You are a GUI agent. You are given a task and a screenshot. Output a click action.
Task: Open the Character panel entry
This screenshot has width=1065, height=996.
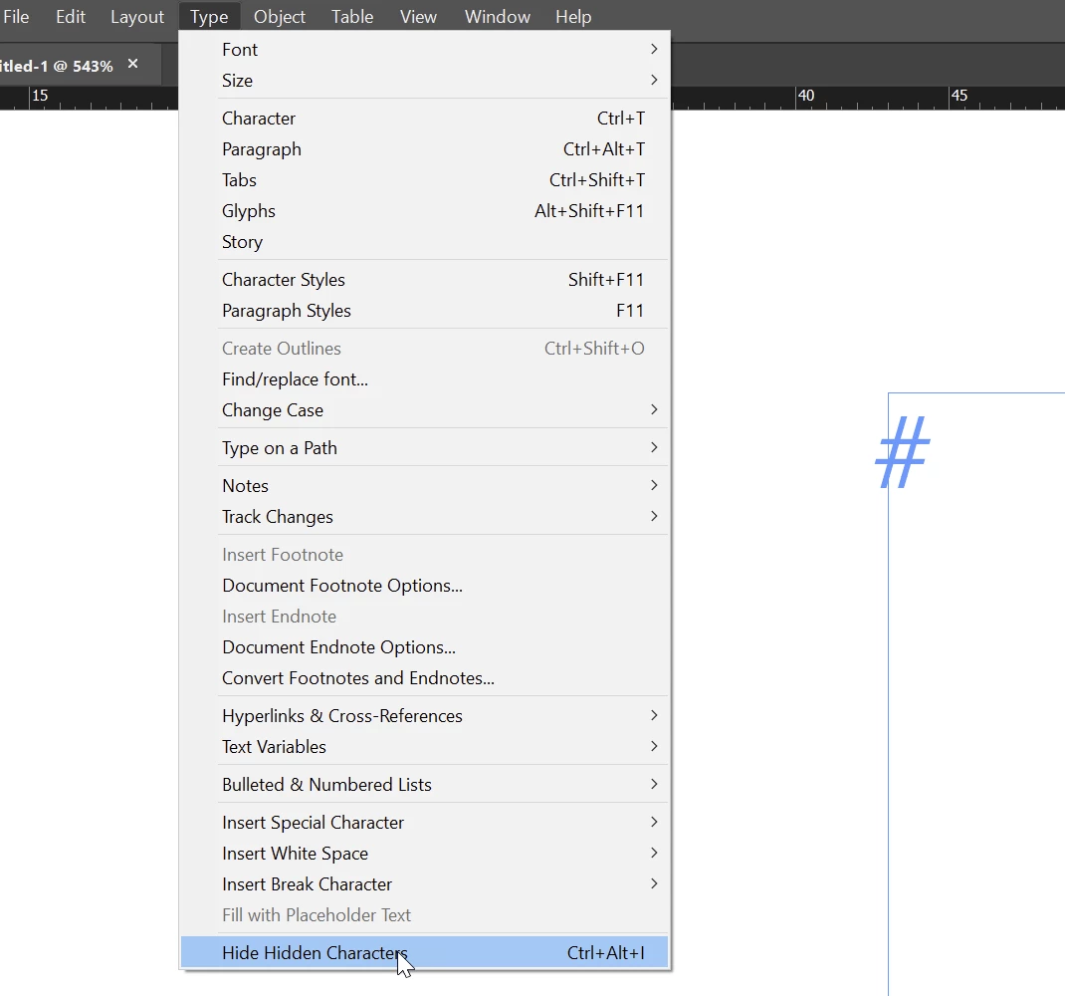[424, 119]
